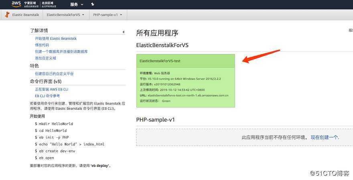The height and width of the screenshot is (180, 353).
Task: Open the 修改代码 link
Action: click(x=42, y=45)
